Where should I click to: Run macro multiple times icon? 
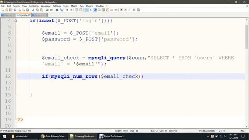(134, 10)
